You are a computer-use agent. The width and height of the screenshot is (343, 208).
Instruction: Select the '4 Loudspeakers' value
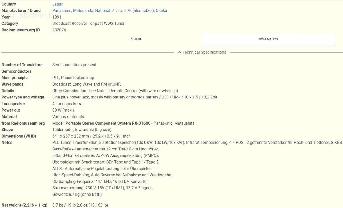click(x=66, y=104)
